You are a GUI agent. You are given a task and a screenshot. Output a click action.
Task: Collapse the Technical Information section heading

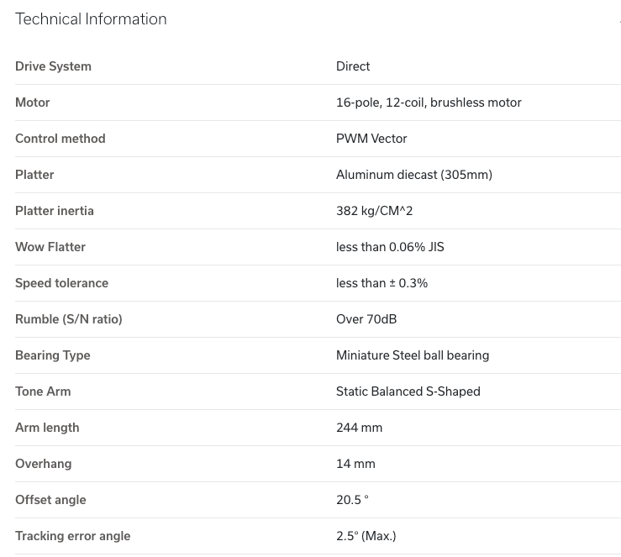click(91, 19)
